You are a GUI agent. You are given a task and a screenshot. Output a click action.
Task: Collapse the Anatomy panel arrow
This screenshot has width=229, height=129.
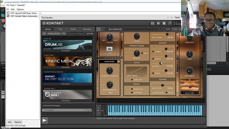click(x=118, y=62)
